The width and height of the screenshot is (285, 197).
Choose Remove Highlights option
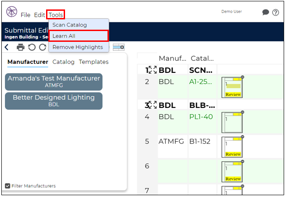[x=79, y=47]
